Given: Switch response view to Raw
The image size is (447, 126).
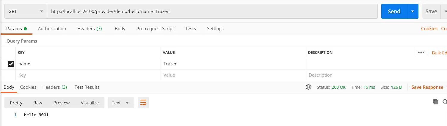Looking at the screenshot, I should tap(38, 103).
